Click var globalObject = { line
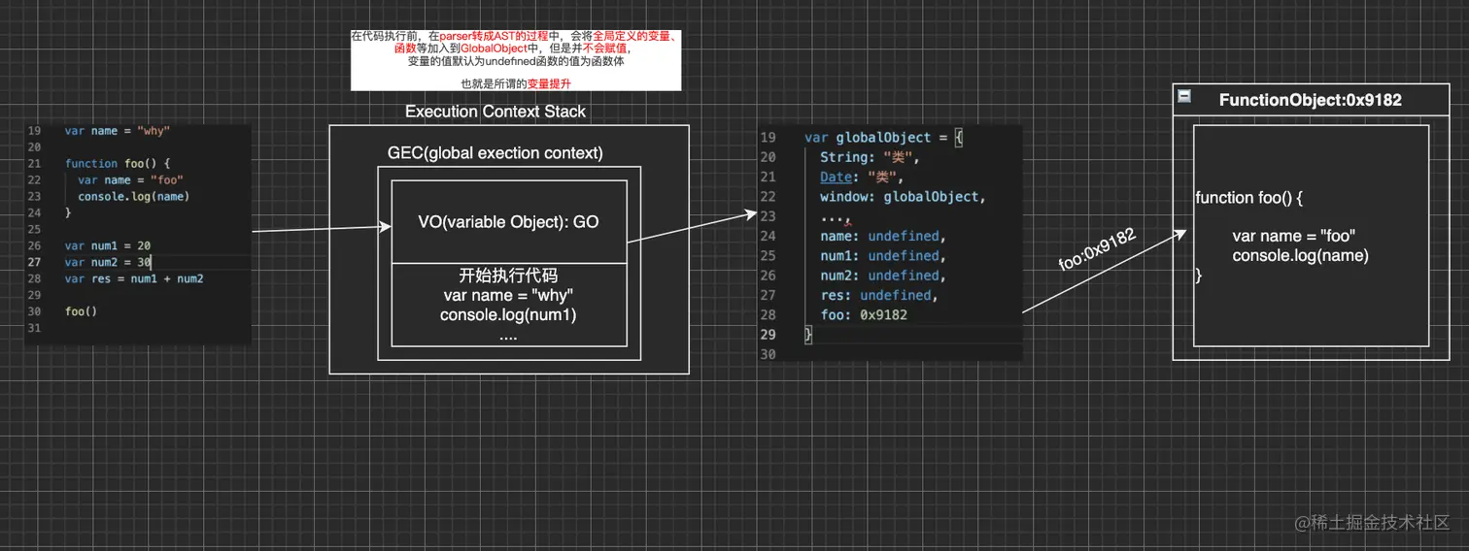This screenshot has width=1469, height=551. tap(883, 138)
